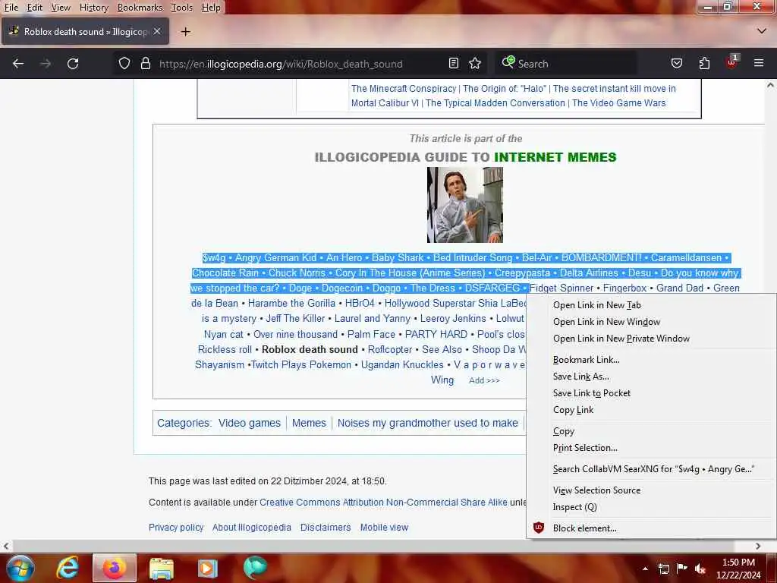This screenshot has width=777, height=583.
Task: Open Memes category link
Action: pos(309,423)
